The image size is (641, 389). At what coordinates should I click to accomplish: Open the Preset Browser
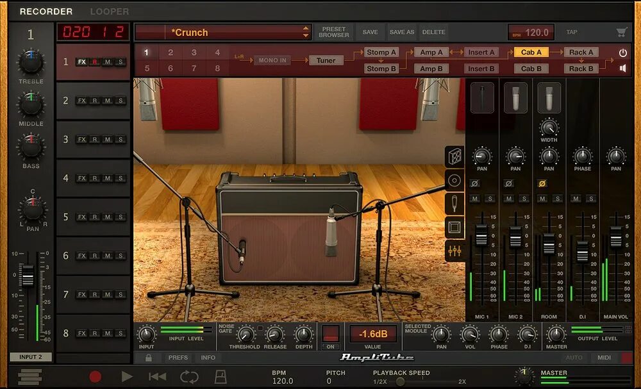tap(333, 32)
